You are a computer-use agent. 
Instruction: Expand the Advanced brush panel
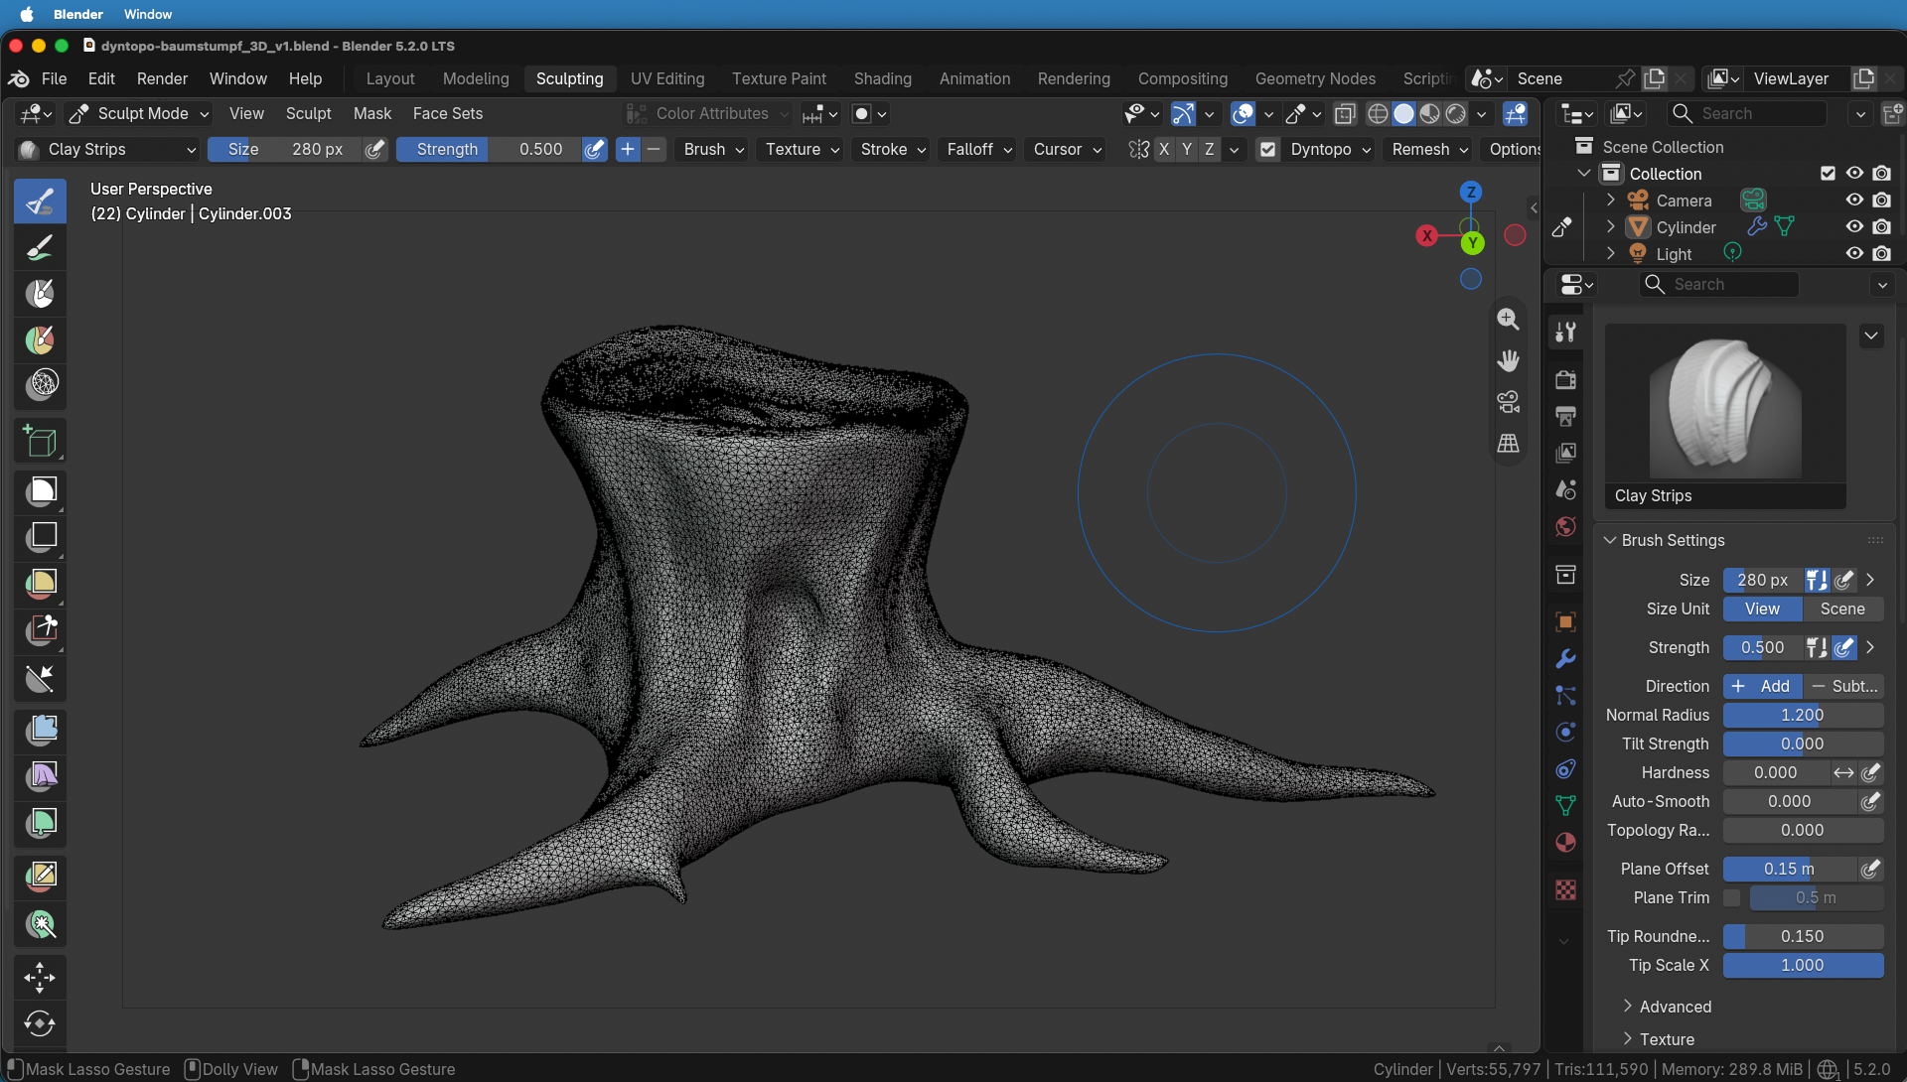pos(1675,1007)
